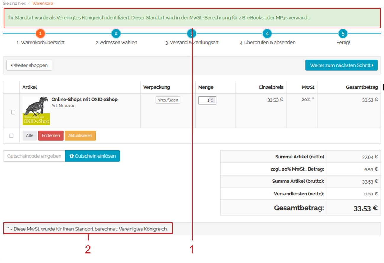
Task: Click the Menge quantity input field
Action: coord(204,100)
